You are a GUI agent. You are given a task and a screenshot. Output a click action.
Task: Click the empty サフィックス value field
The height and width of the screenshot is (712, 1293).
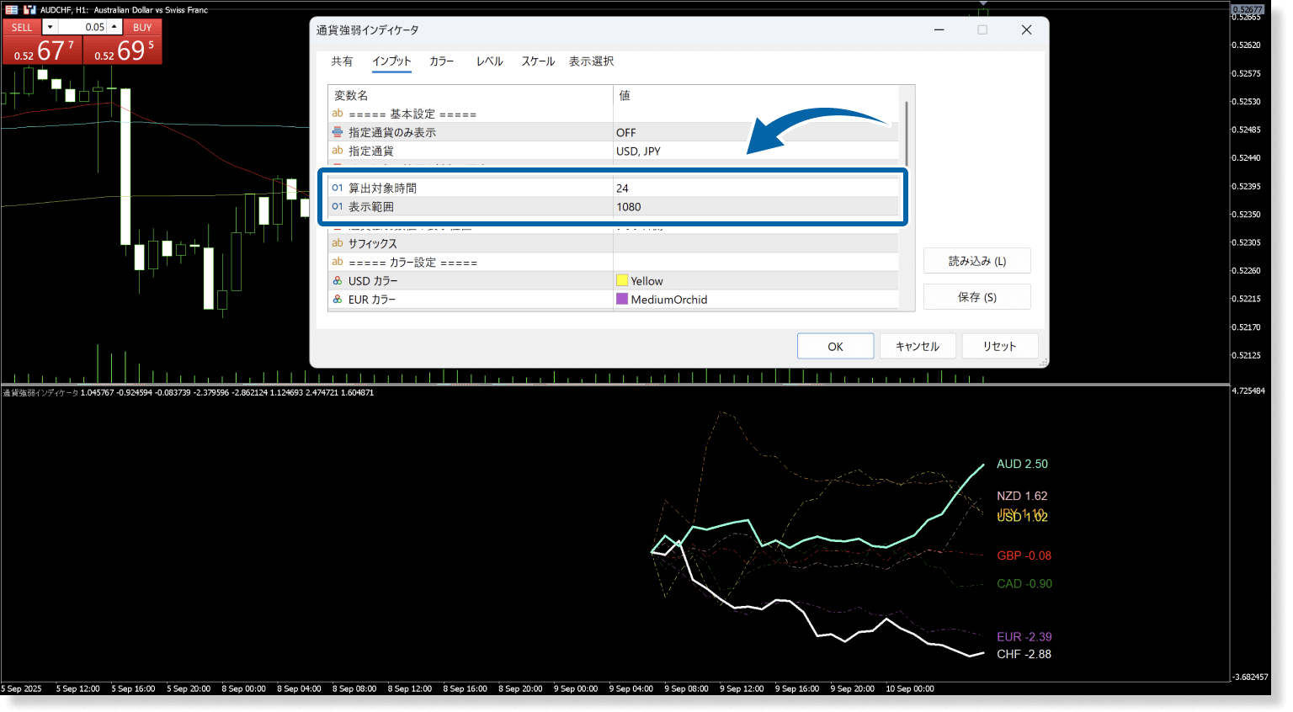755,243
